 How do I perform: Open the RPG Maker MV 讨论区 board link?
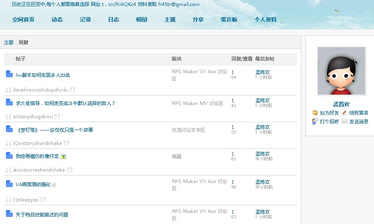pyautogui.click(x=197, y=103)
